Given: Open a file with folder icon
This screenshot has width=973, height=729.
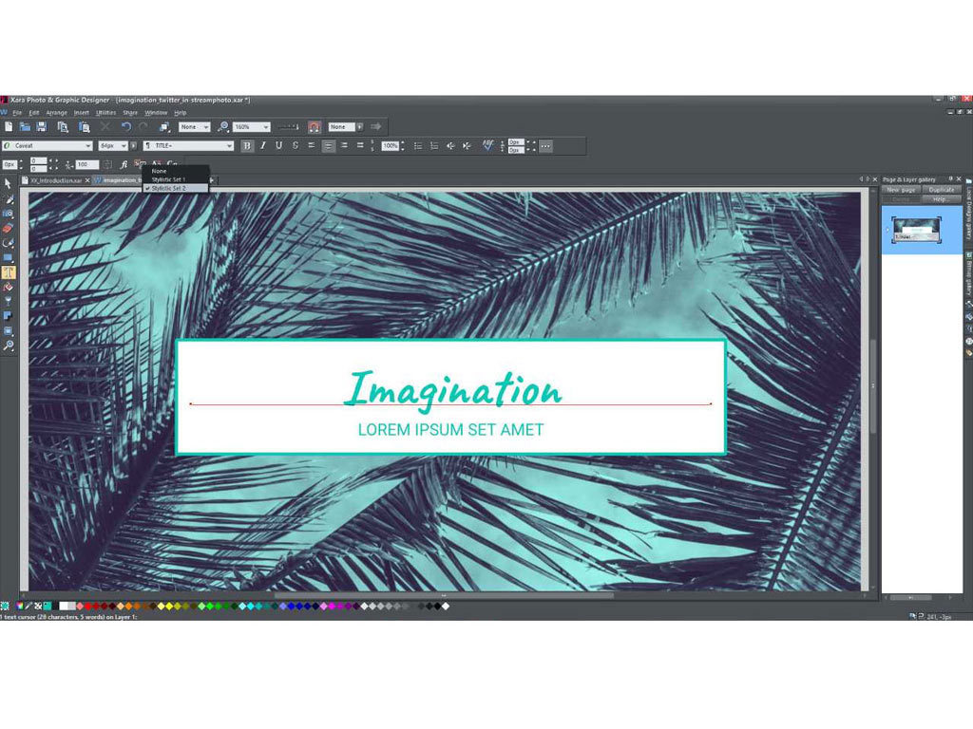Looking at the screenshot, I should (x=25, y=127).
